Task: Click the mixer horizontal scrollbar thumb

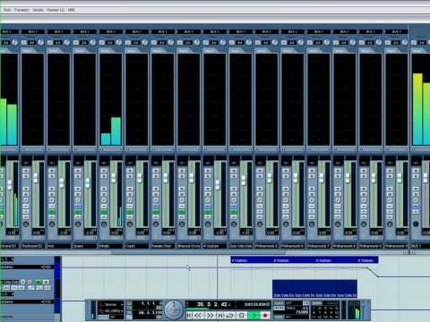Action: click(x=198, y=253)
